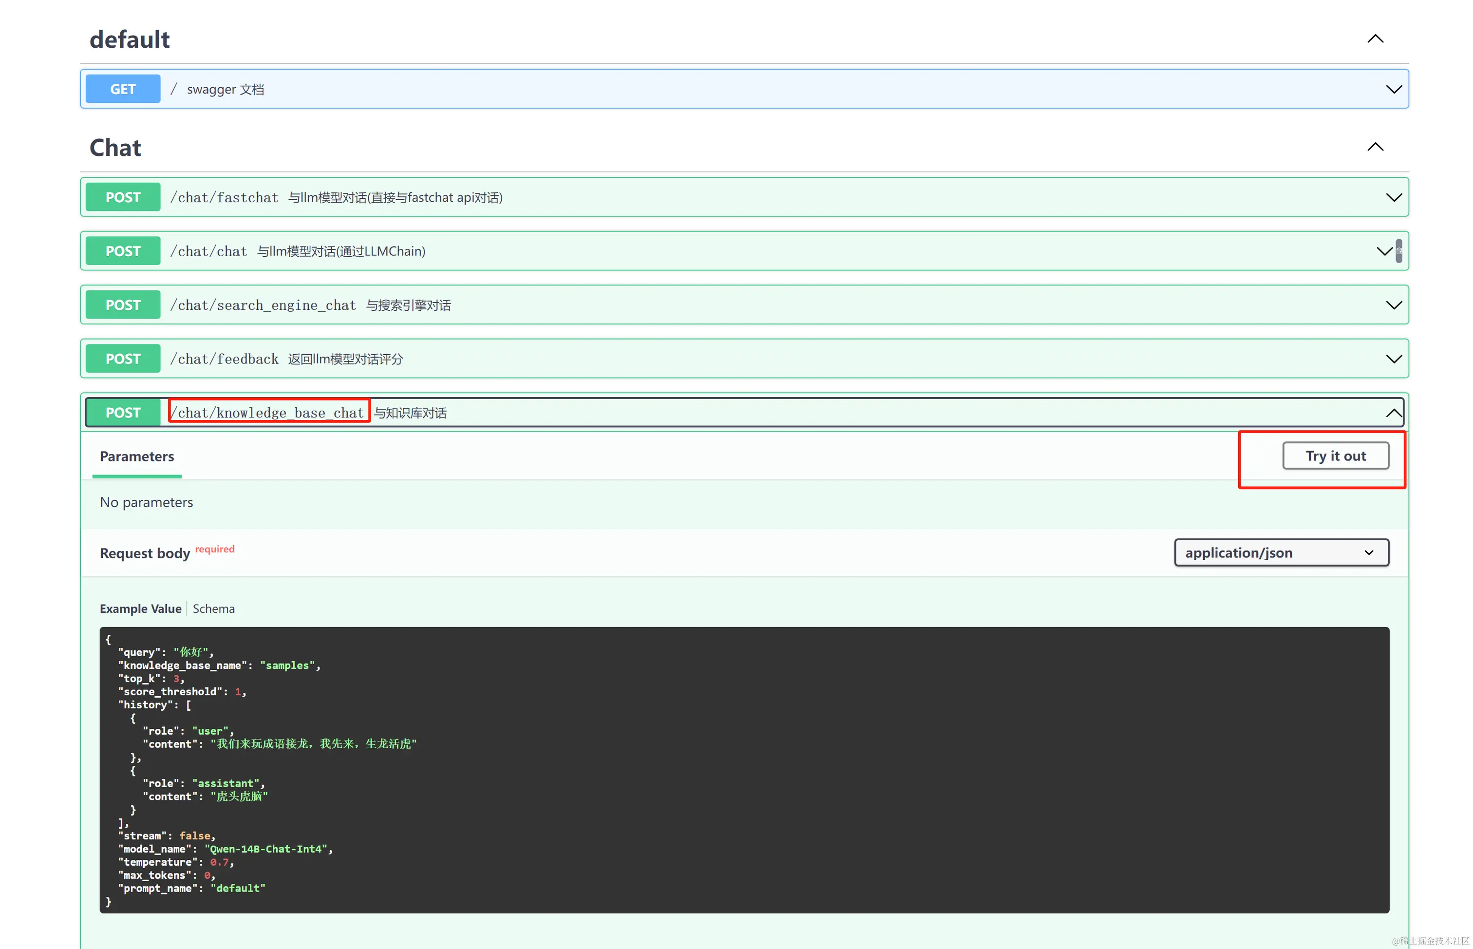Collapse the default section chevron

1375,39
